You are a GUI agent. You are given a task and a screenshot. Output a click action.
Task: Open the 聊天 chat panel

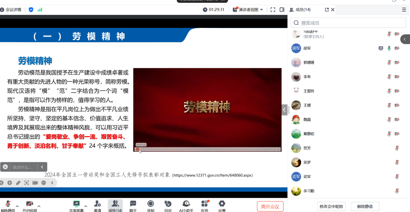[x=133, y=204]
